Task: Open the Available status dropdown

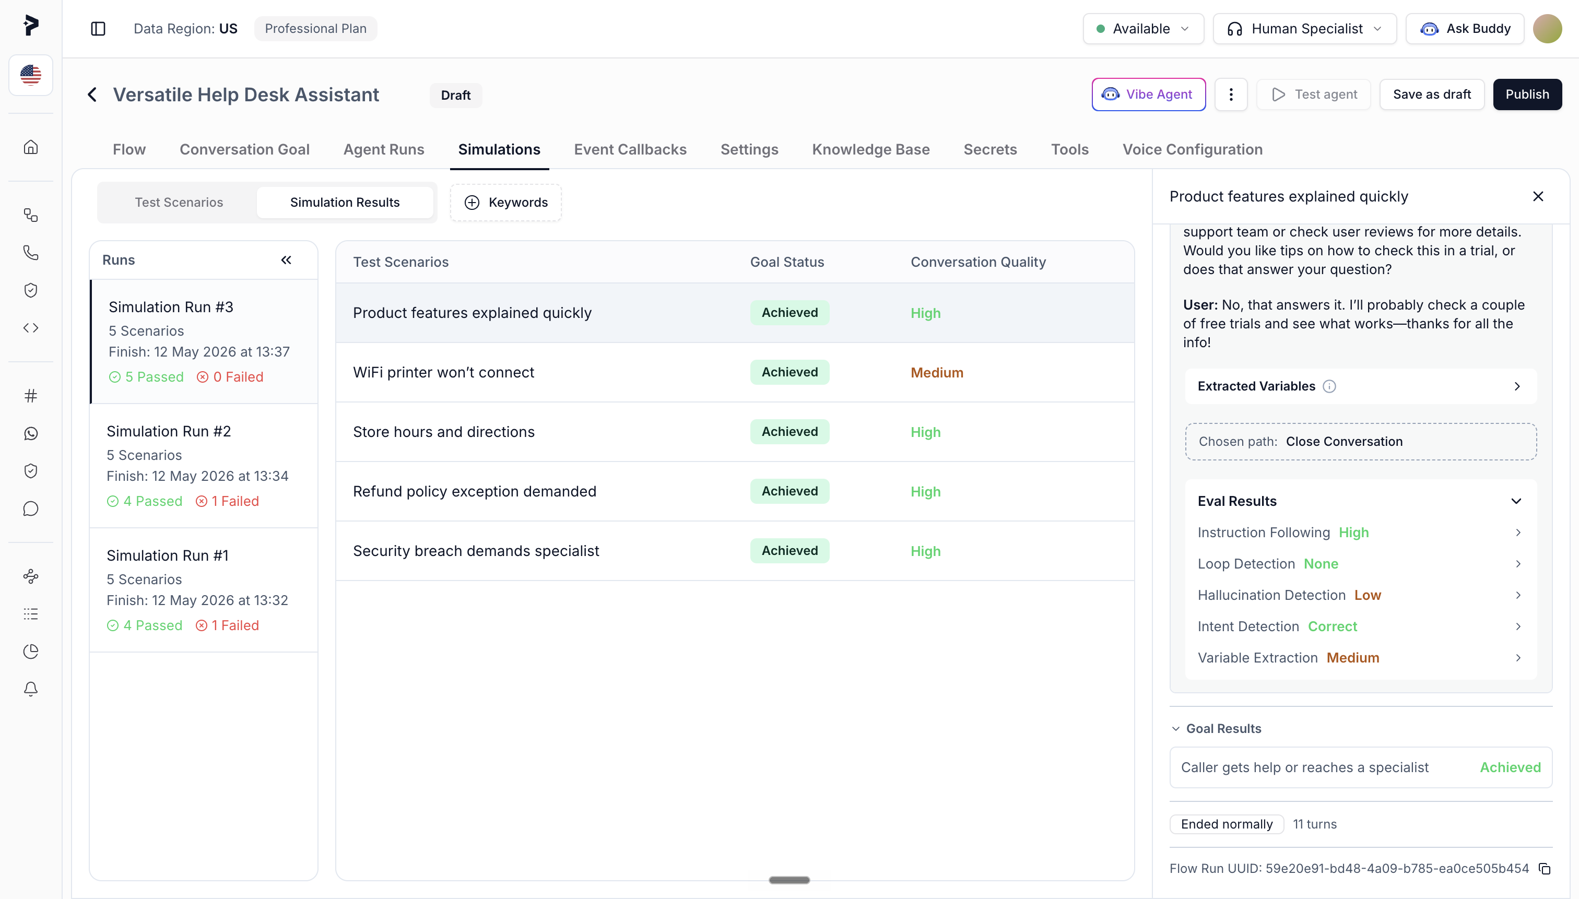Action: [x=1143, y=28]
